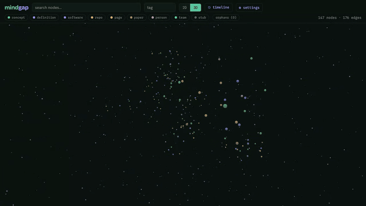
Task: Switch to 2D view
Action: (185, 7)
